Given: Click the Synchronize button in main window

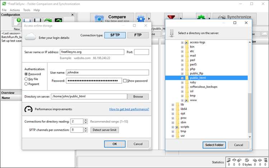Looking at the screenshot, I should (234, 17).
